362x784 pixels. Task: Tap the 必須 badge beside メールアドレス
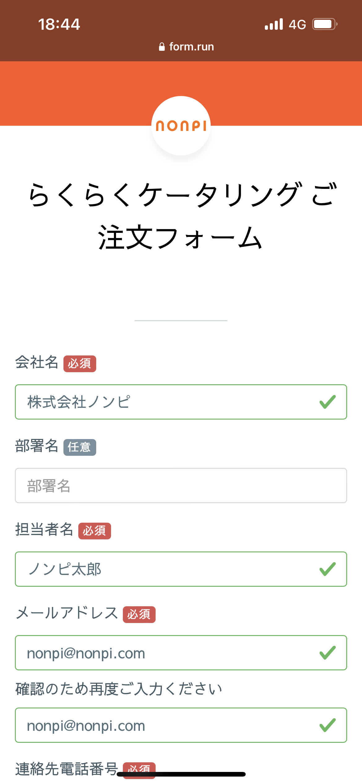[139, 615]
